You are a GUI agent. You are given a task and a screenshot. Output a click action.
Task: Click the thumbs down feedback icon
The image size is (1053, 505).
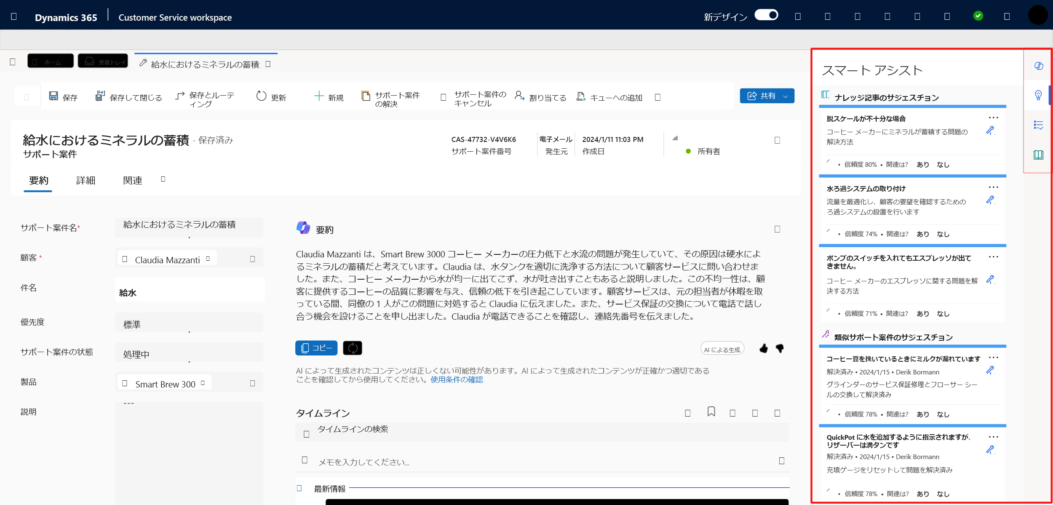pos(780,348)
